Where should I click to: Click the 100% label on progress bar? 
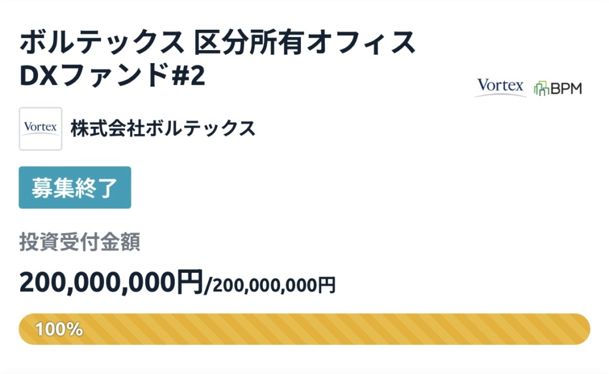(59, 329)
